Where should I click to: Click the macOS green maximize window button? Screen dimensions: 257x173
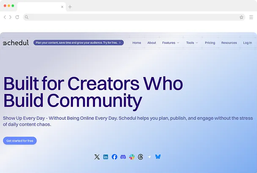tap(13, 6)
